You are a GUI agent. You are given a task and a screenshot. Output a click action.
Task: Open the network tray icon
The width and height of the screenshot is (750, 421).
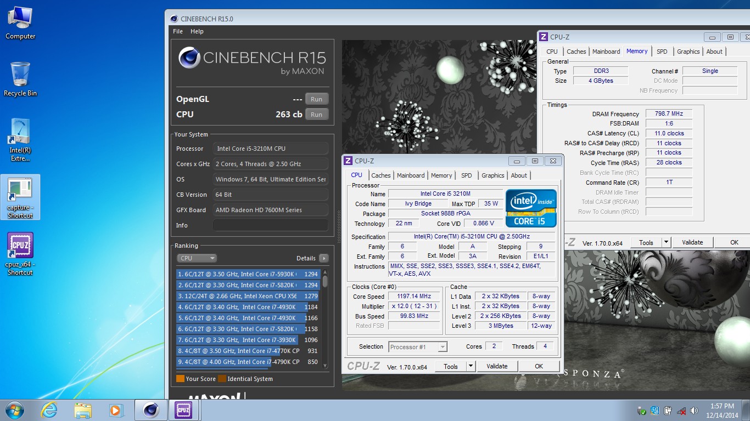click(681, 411)
